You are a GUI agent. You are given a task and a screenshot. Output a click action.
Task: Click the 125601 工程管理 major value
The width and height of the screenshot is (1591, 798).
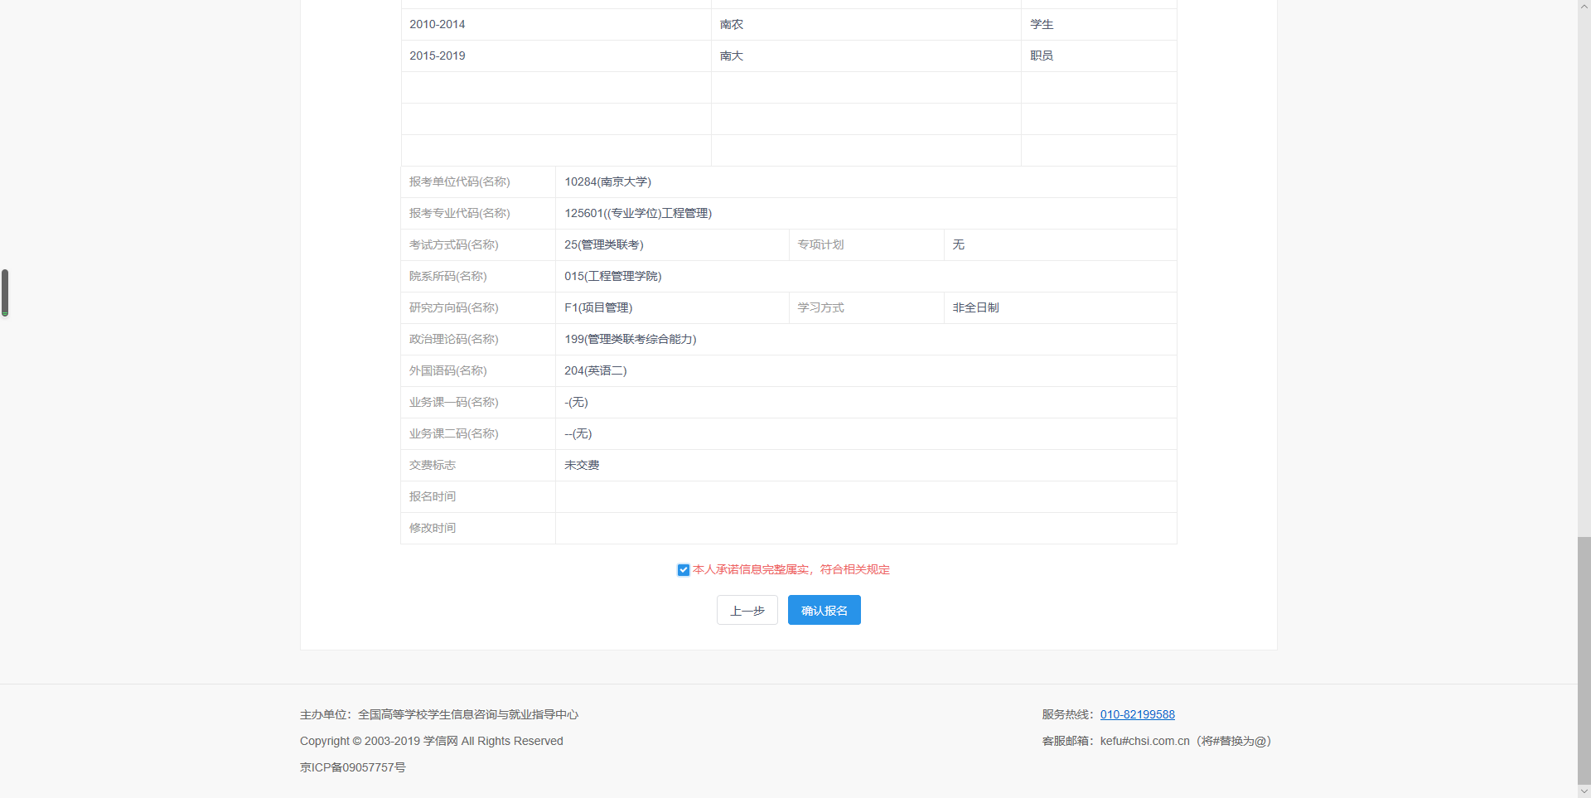click(x=638, y=213)
